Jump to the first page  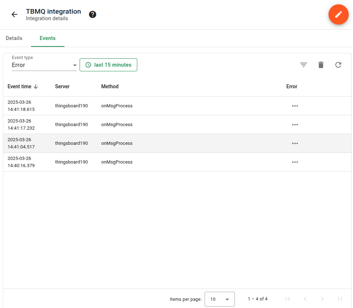pos(288,299)
